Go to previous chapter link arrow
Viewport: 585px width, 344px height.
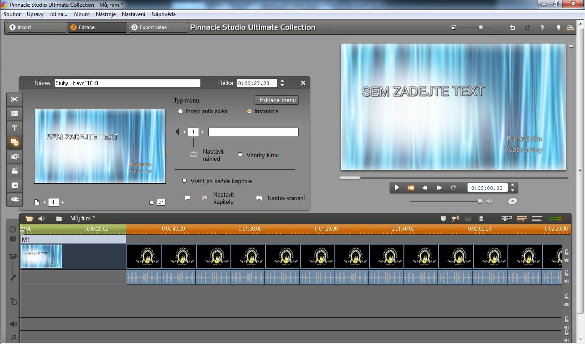click(184, 132)
